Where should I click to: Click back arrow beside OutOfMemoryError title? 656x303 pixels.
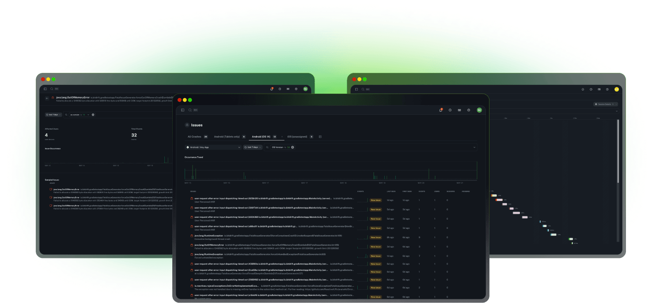point(47,98)
